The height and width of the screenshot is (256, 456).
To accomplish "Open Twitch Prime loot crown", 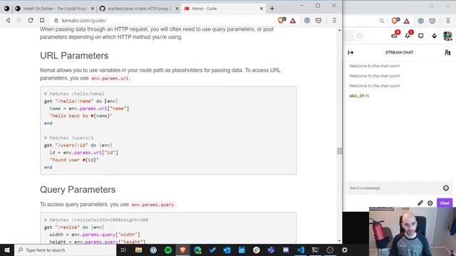I will tap(395, 36).
